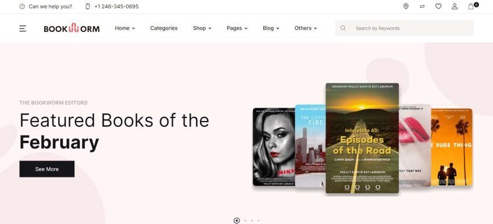Open the Episodes of the Road cover
Image resolution: width=493 pixels, height=224 pixels.
[x=362, y=138]
